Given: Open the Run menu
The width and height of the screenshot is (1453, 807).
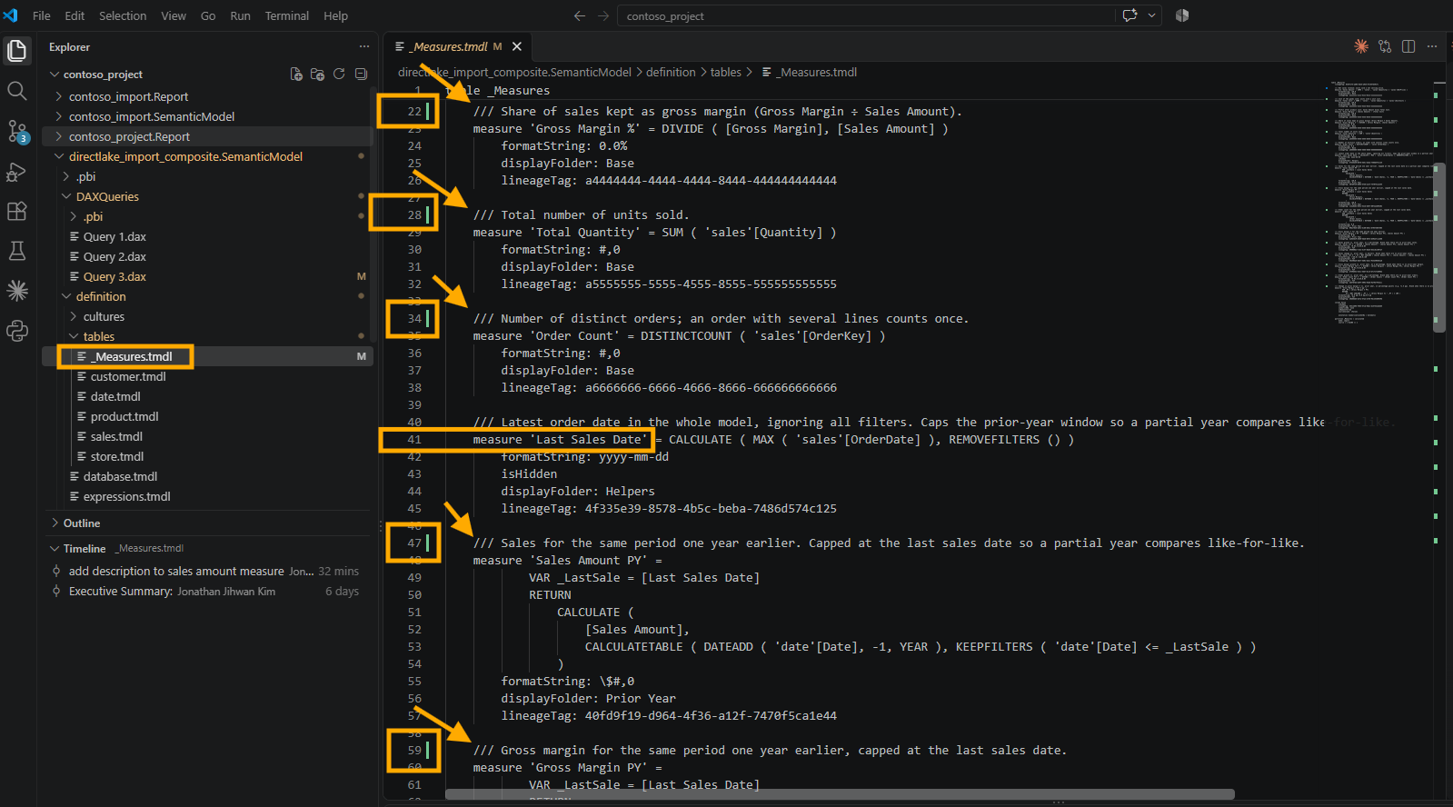Looking at the screenshot, I should (x=240, y=15).
